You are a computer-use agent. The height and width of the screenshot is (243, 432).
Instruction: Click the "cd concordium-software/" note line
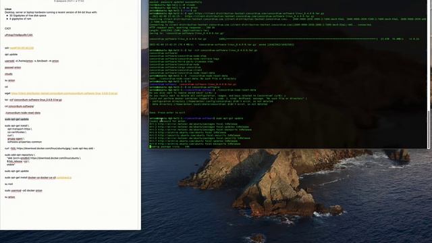20,107
